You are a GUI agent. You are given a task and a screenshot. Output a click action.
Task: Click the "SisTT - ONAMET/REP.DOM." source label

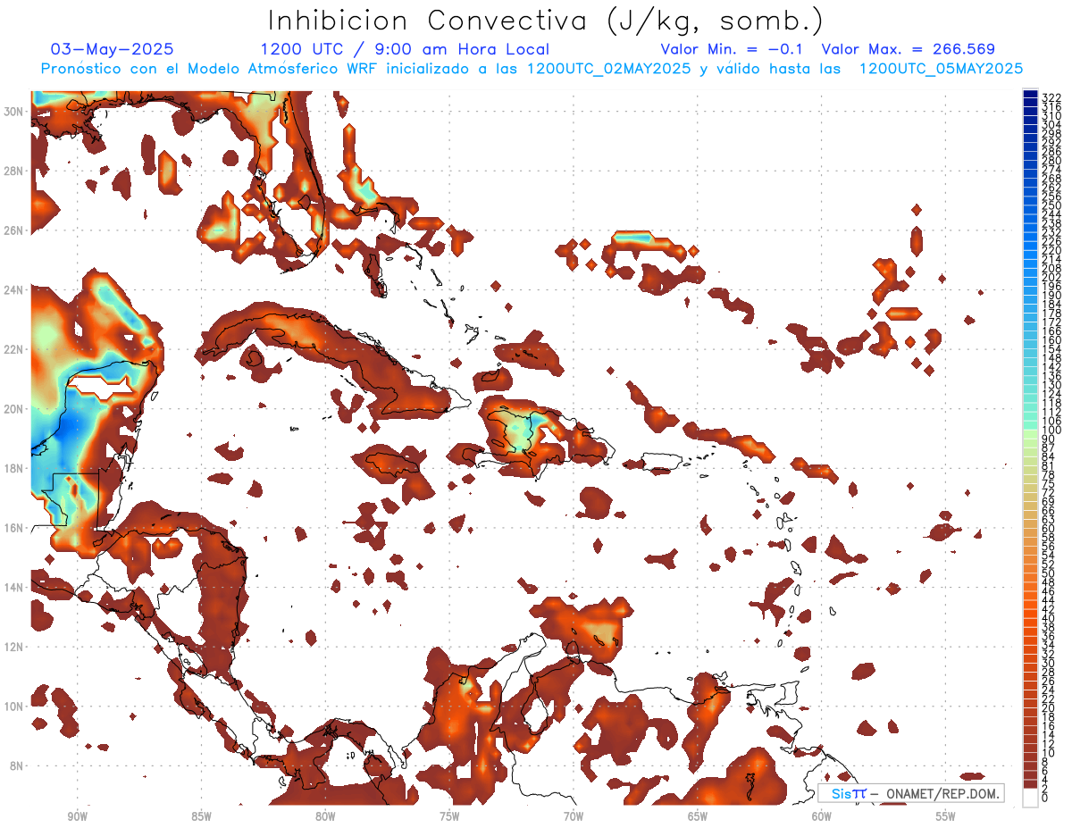[910, 793]
